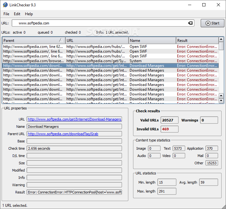Click the Valid URLs value 20527
The image size is (226, 209).
169,120
